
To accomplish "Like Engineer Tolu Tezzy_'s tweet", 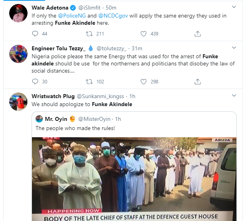I will [144, 81].
